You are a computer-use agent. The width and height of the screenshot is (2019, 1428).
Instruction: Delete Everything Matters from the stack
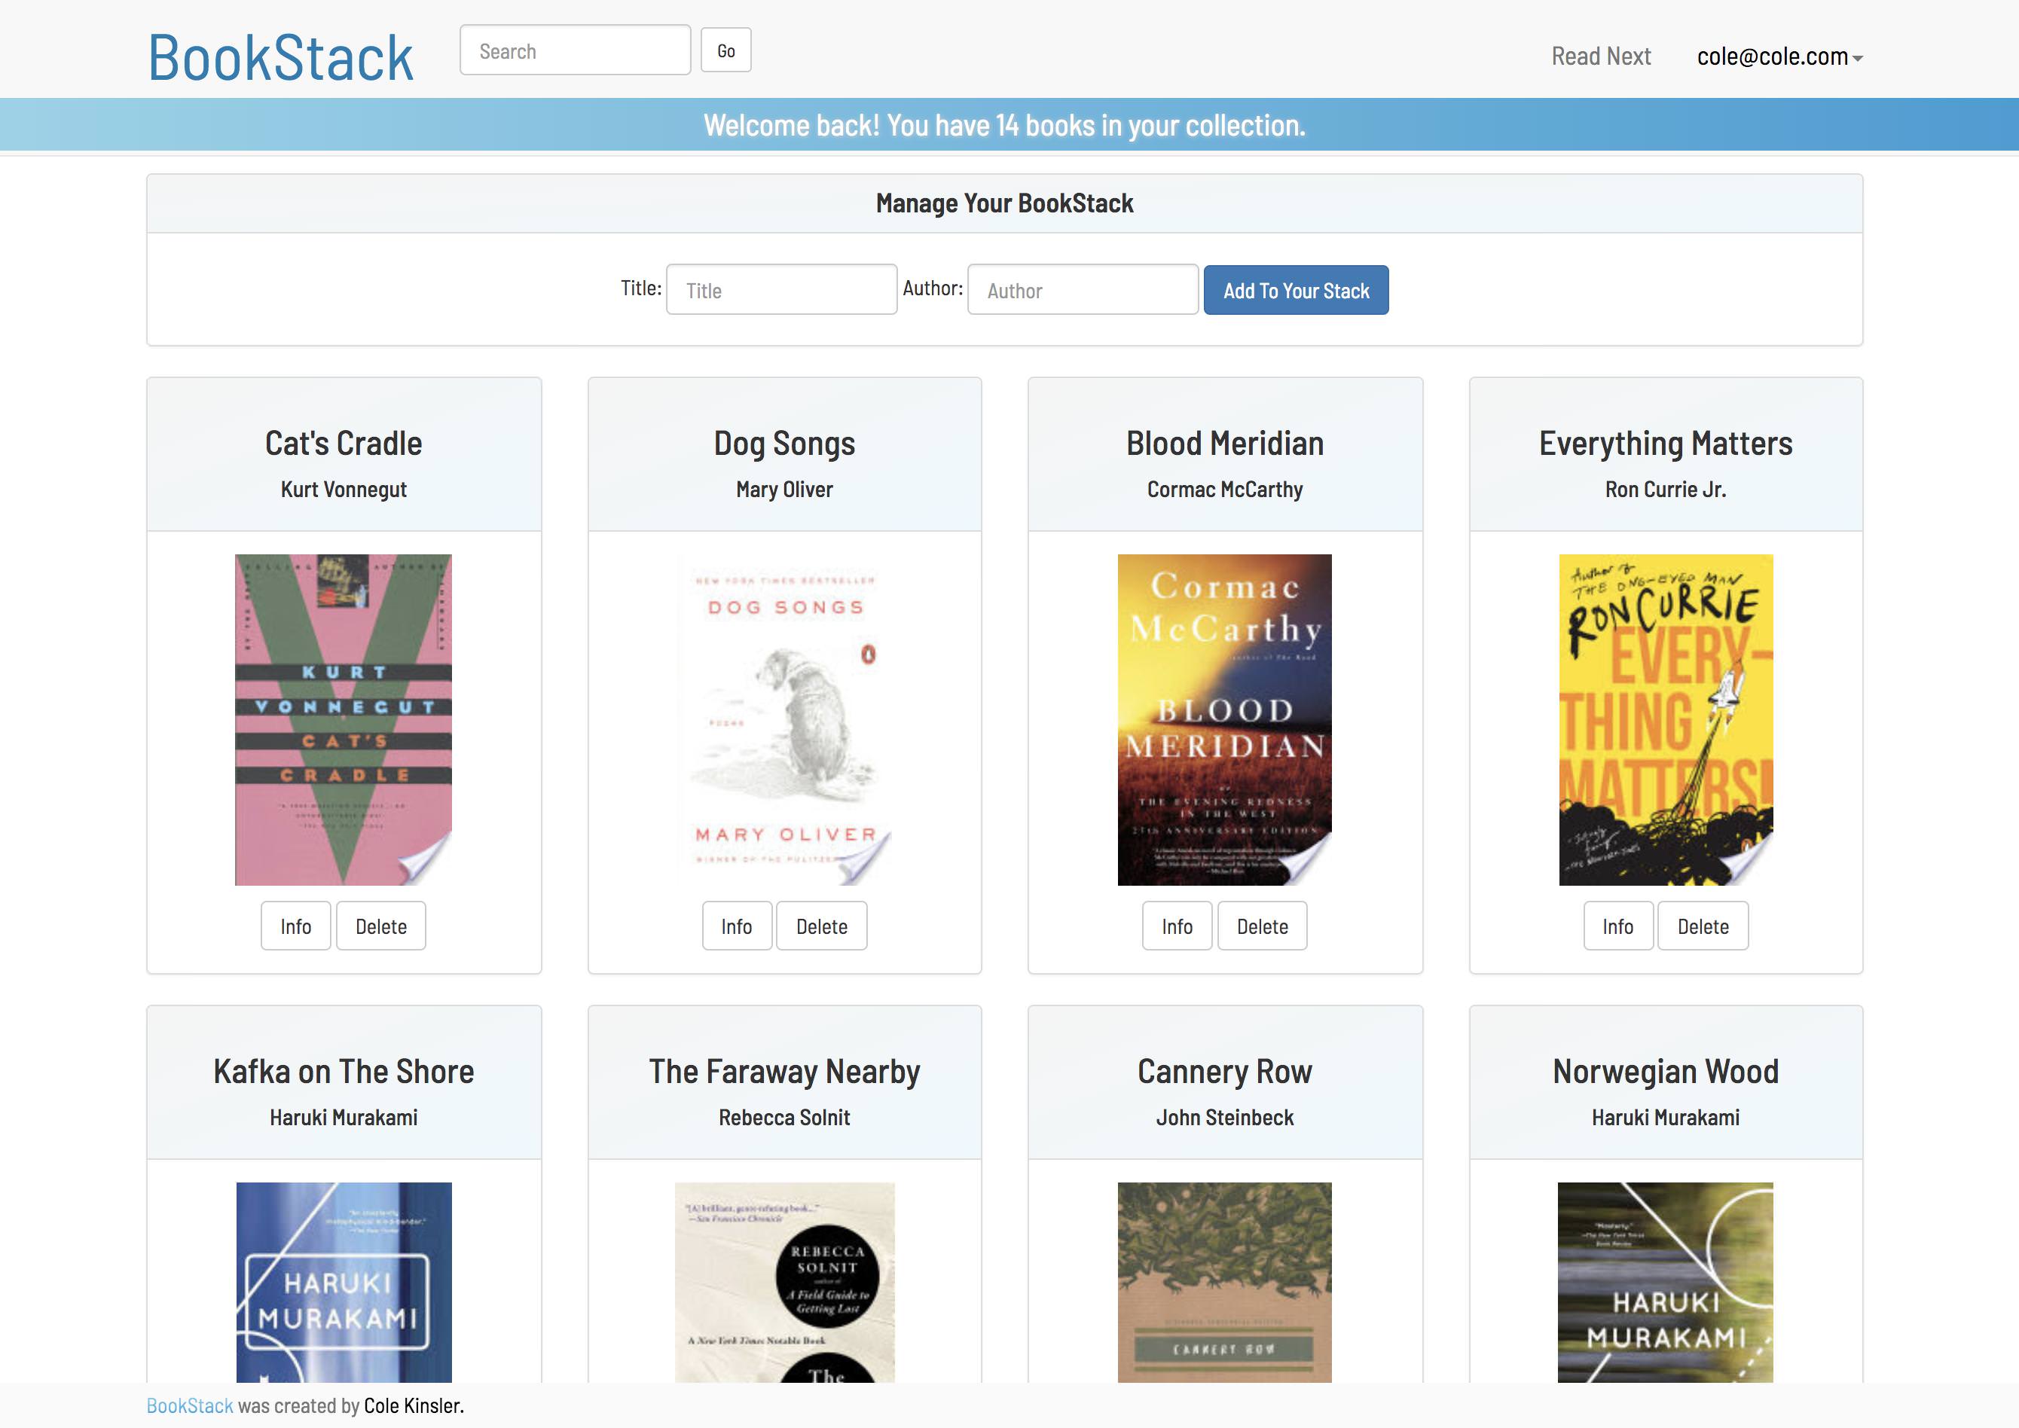(1703, 926)
